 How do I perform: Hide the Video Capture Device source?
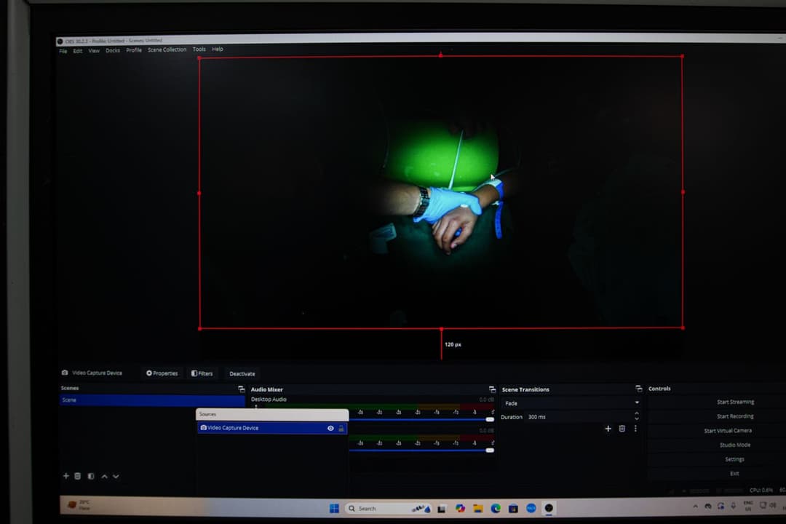tap(330, 428)
